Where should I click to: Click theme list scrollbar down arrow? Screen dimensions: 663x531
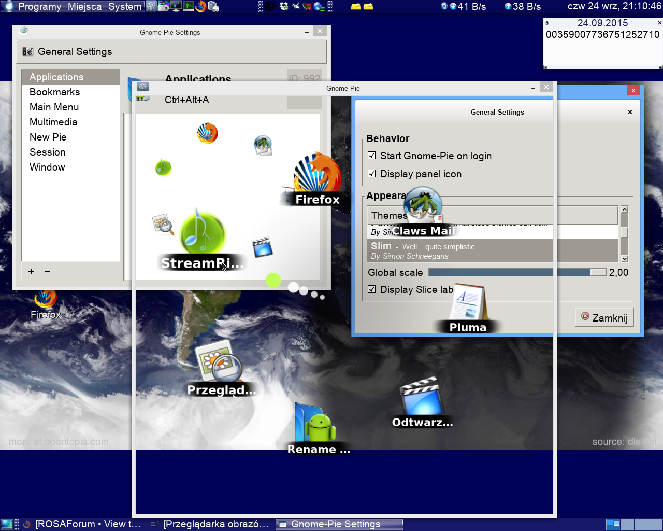click(x=624, y=258)
